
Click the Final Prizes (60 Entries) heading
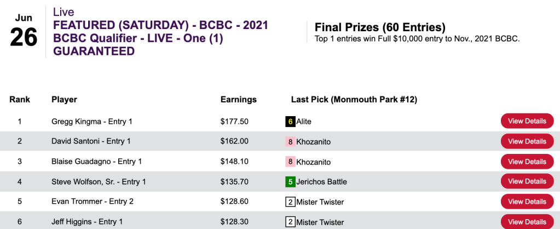(380, 27)
